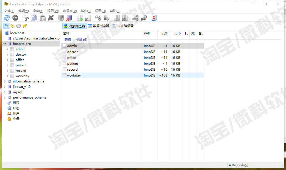
Task: Select record row in object list
Action: 133,69
